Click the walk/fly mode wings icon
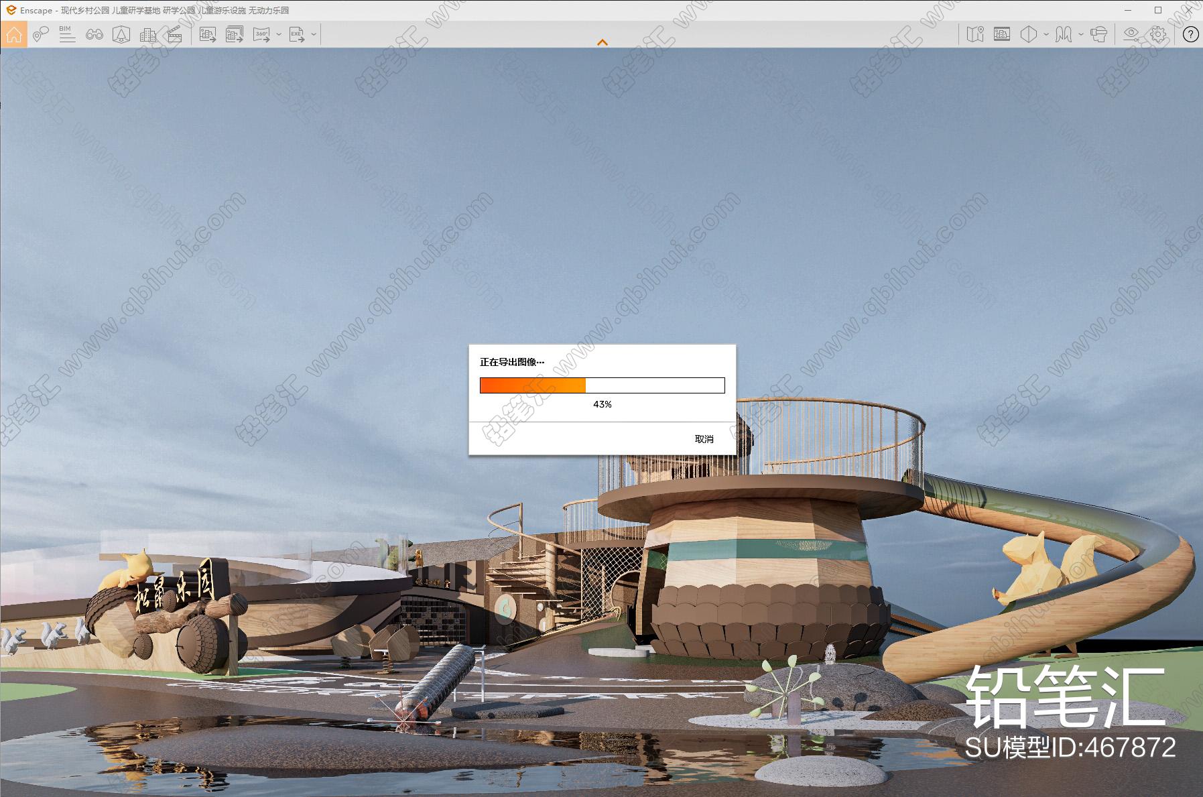This screenshot has height=797, width=1203. 1064,34
